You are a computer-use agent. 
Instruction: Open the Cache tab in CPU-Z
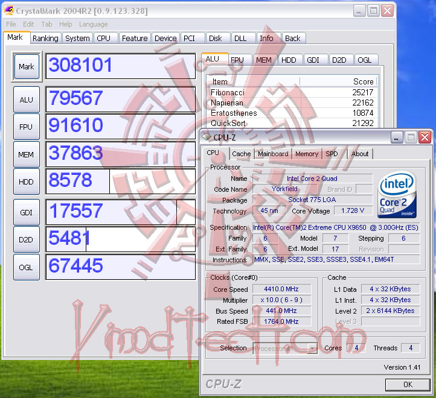click(242, 154)
